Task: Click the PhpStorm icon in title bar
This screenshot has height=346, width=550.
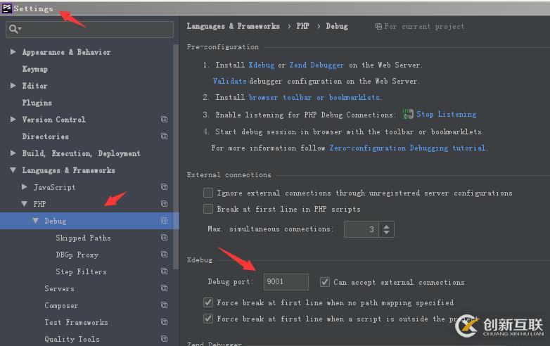Action: 7,8
